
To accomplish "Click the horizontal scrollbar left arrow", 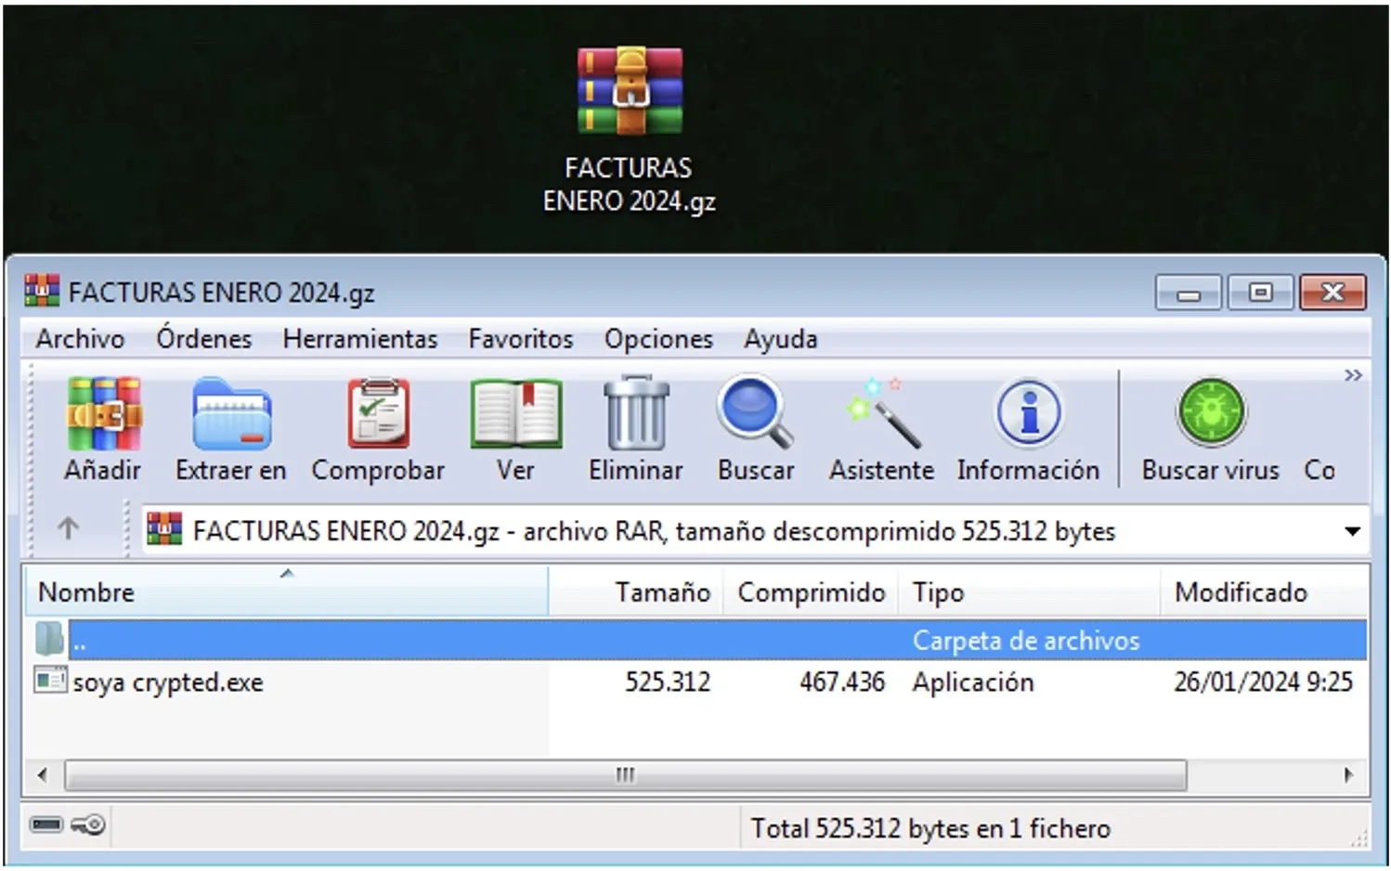I will (42, 774).
